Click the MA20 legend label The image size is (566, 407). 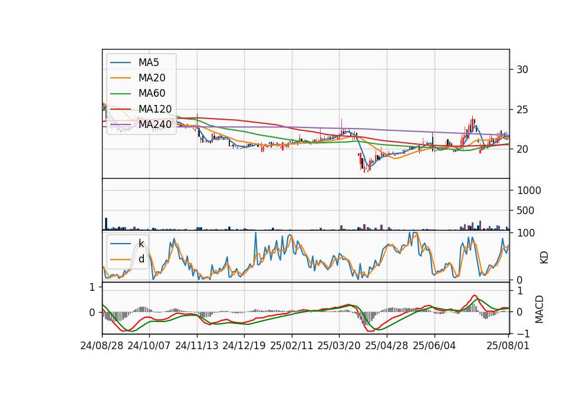coord(152,78)
